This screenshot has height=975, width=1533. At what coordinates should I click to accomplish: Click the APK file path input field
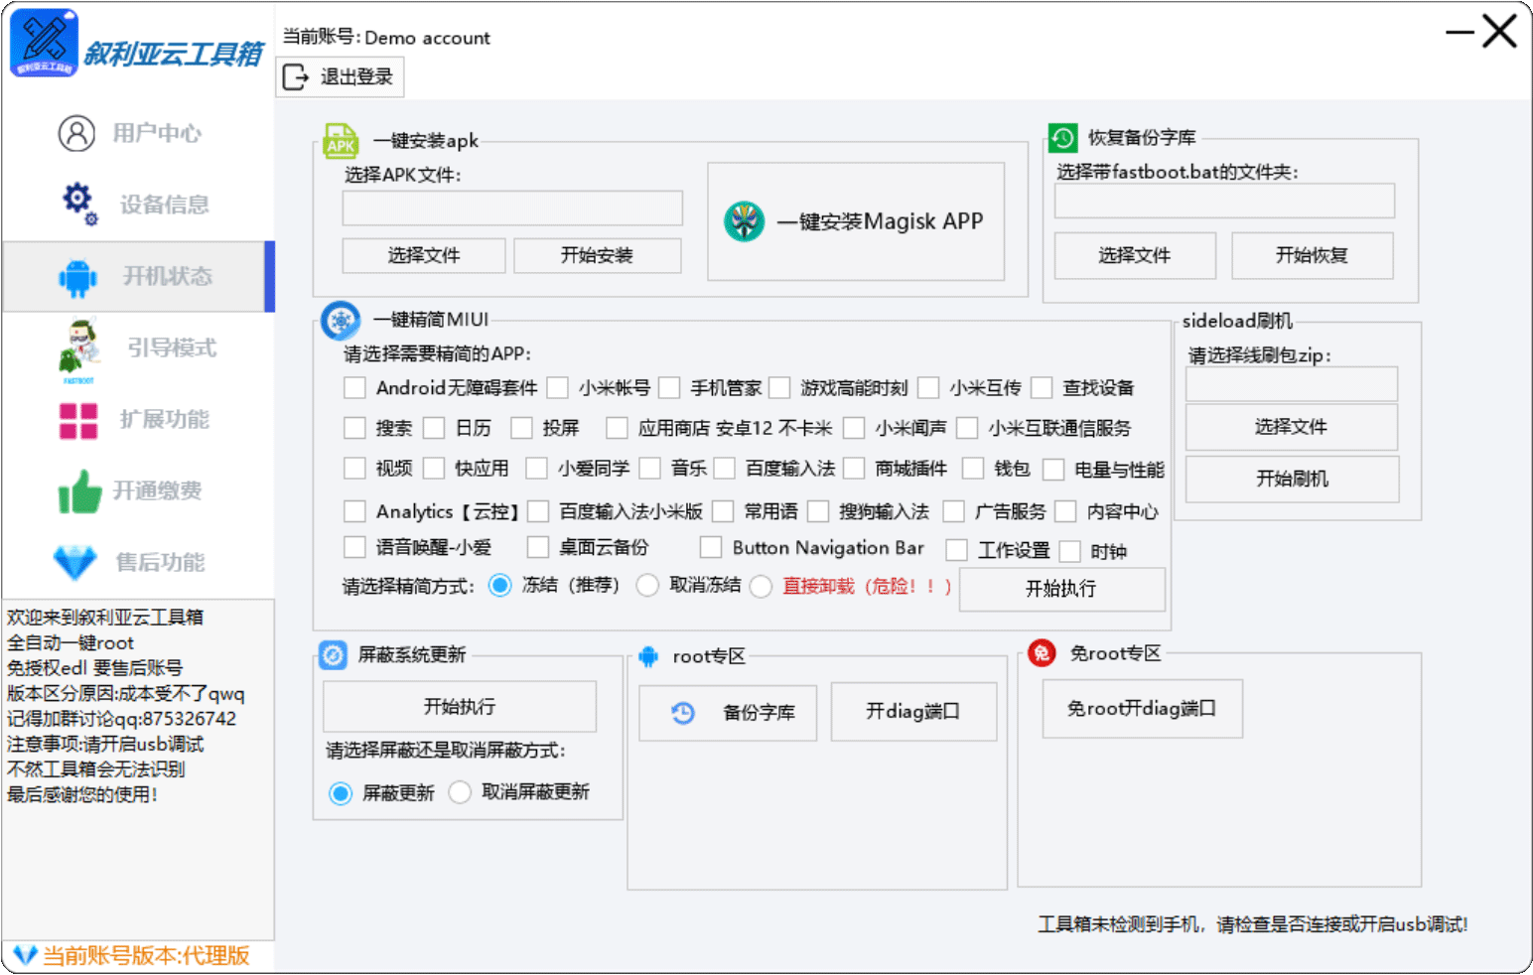tap(512, 209)
